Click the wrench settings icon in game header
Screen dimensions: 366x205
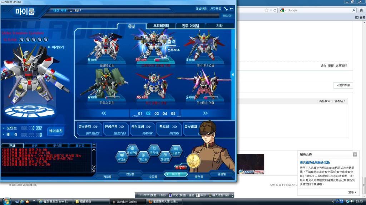tap(226, 9)
